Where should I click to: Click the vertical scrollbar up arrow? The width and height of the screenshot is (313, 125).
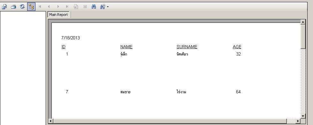click(x=303, y=22)
